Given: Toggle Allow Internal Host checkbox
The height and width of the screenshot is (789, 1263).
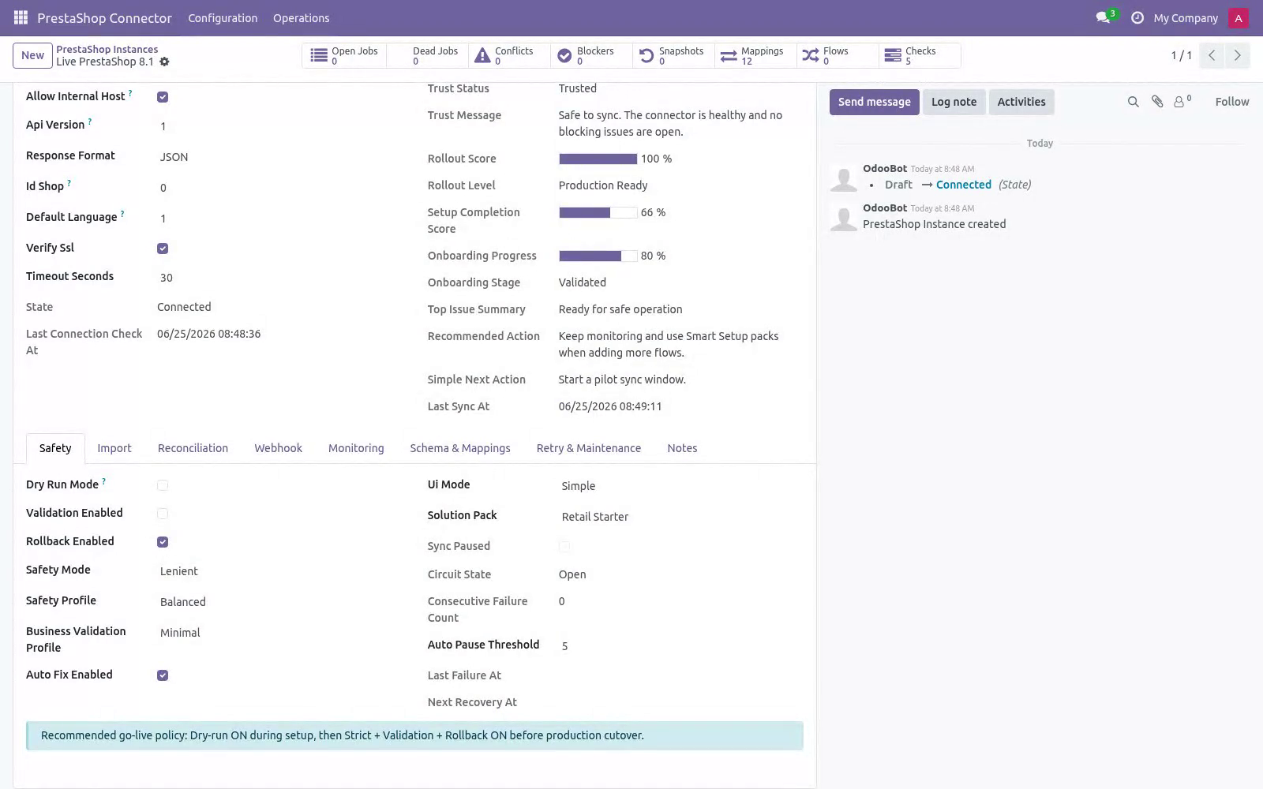Looking at the screenshot, I should pos(163,97).
